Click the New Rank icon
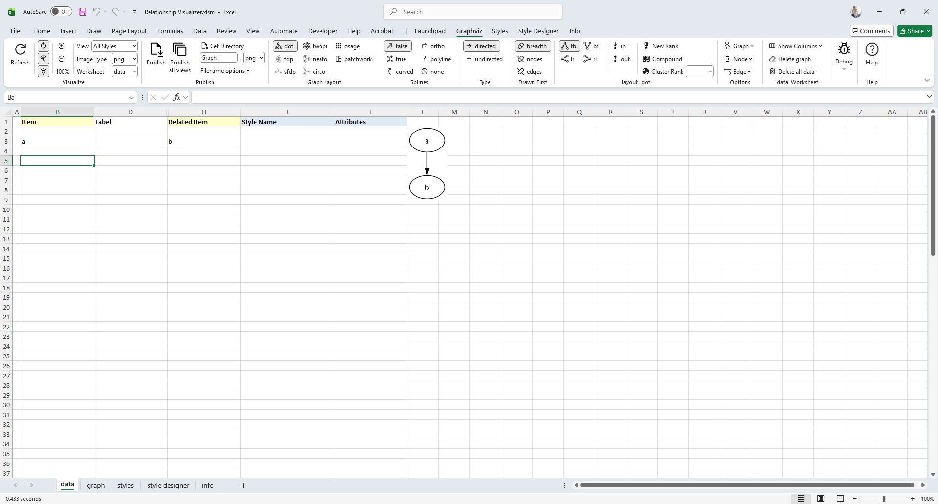 tap(646, 46)
